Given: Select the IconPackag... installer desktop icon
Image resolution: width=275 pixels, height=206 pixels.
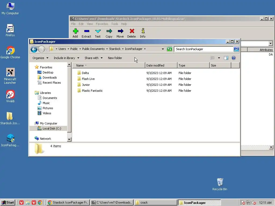Looking at the screenshot, I should coord(10,140).
